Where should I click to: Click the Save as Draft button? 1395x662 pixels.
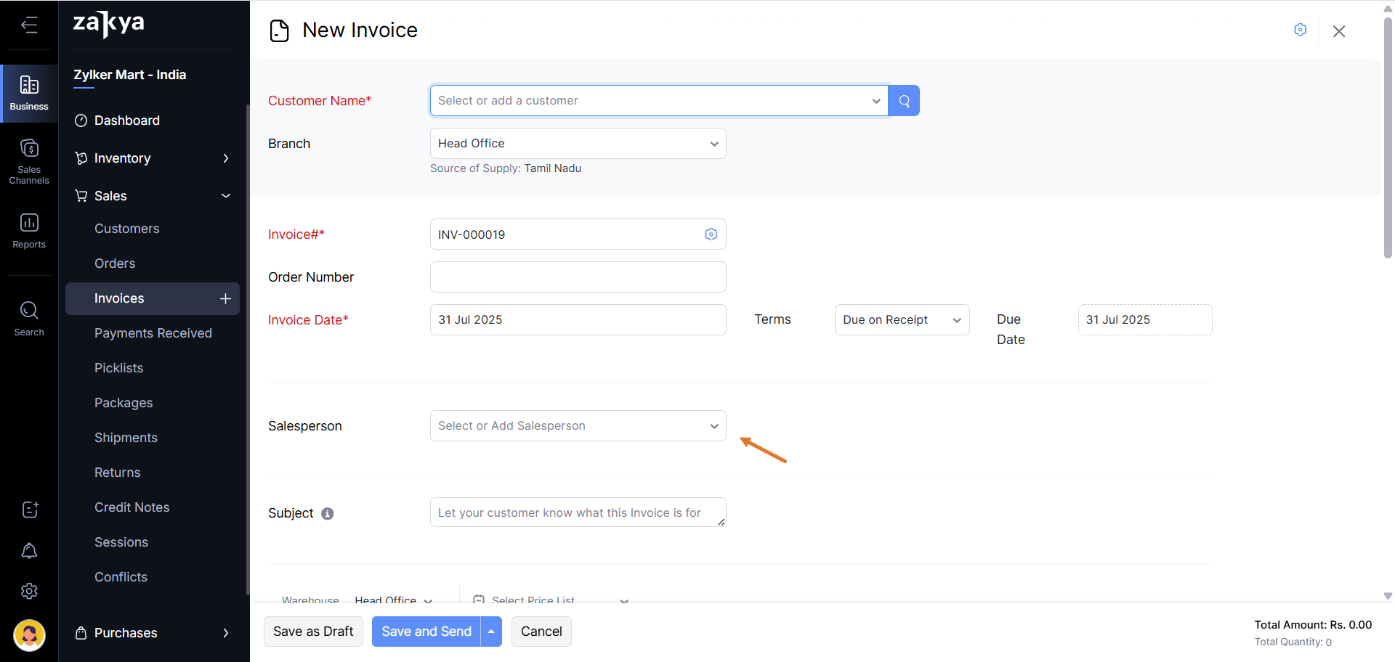click(x=313, y=632)
